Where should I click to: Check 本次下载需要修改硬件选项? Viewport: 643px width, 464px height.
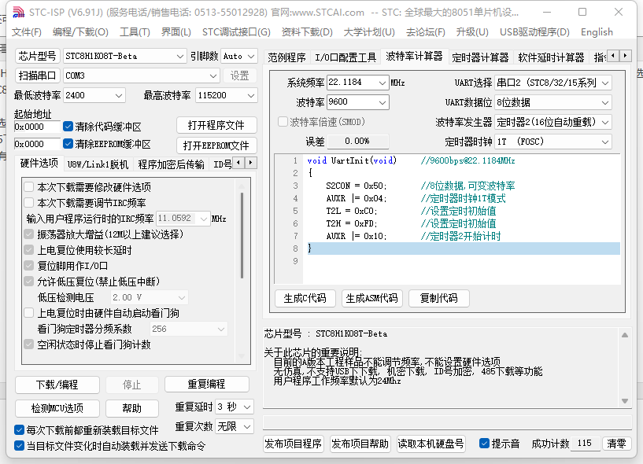tap(28, 187)
